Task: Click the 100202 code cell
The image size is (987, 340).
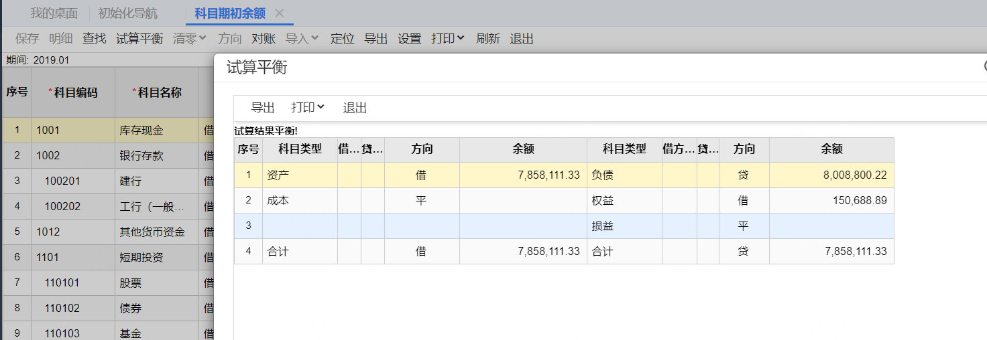Action: pyautogui.click(x=73, y=207)
